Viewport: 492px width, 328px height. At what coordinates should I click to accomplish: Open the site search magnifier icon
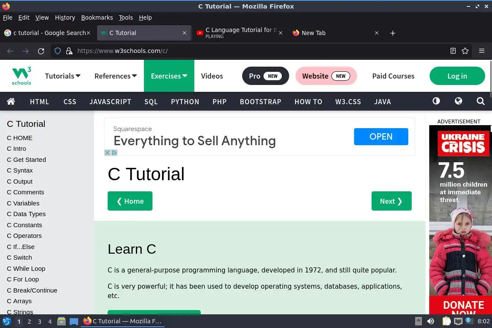pos(480,101)
